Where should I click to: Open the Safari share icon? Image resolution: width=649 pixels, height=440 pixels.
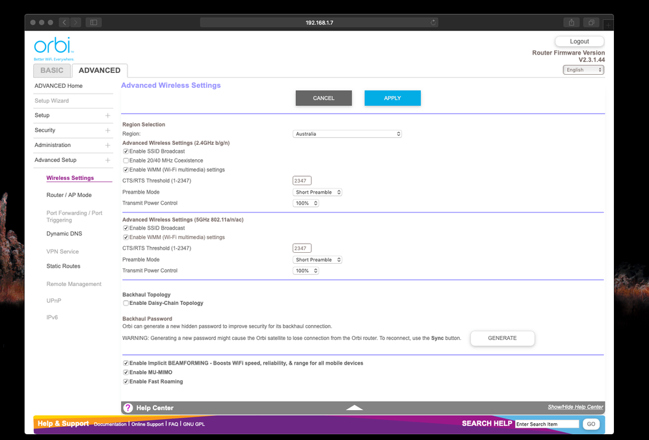pos(572,22)
